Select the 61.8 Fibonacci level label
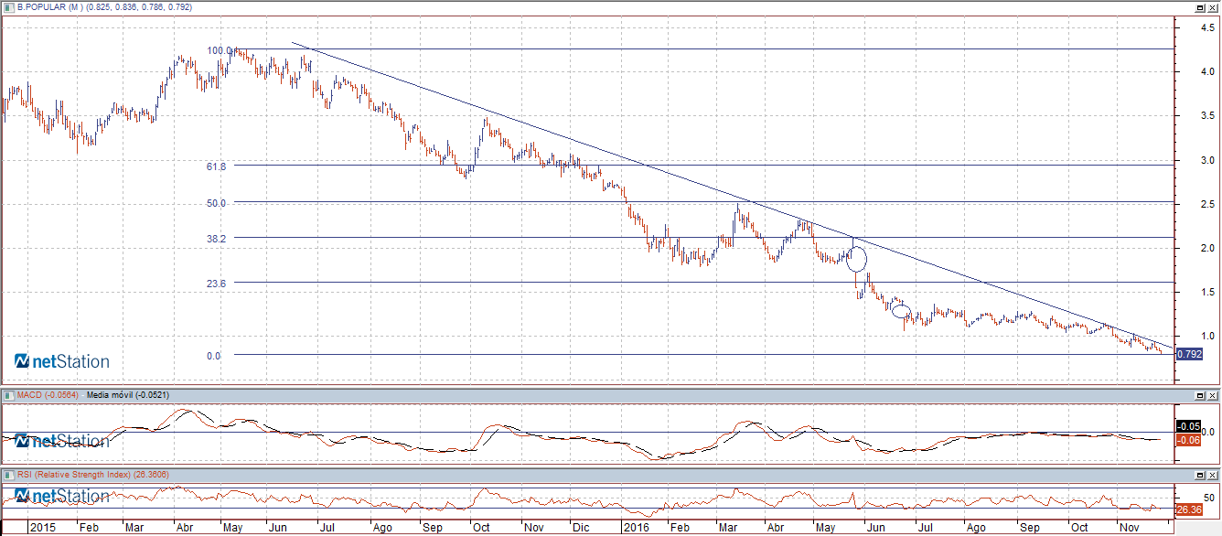The height and width of the screenshot is (536, 1222). (x=217, y=166)
